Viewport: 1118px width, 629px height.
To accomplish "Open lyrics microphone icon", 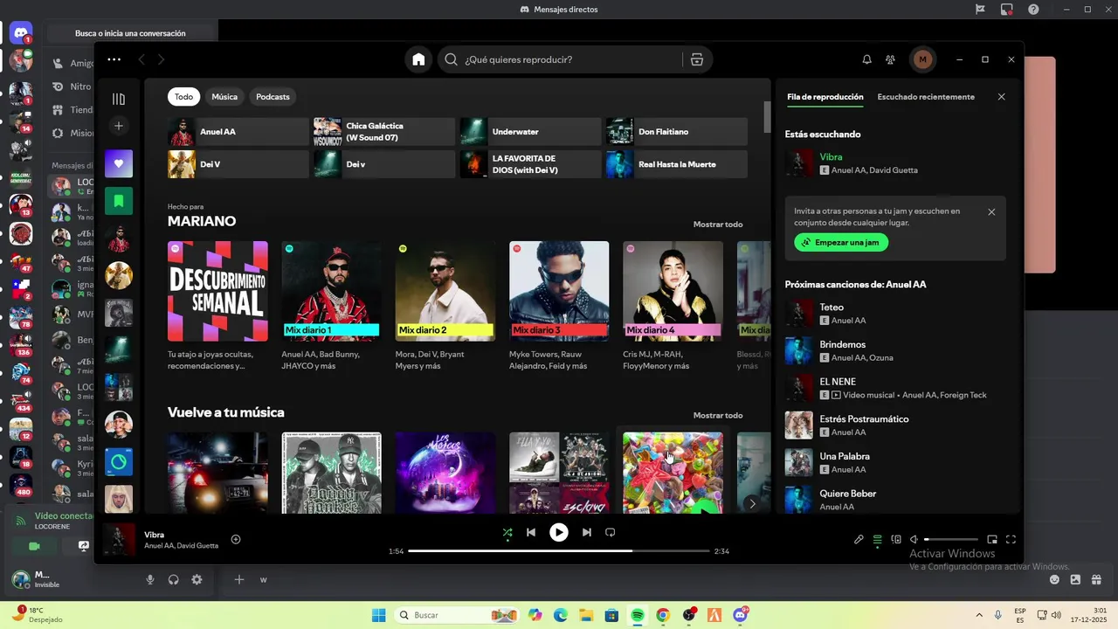I will tap(859, 540).
